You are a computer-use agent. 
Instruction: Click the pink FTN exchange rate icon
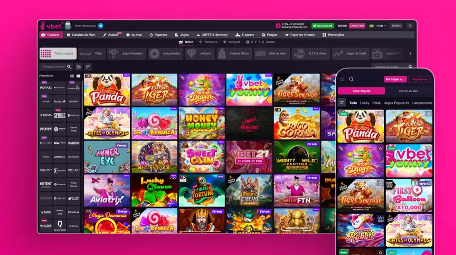[x=278, y=26]
